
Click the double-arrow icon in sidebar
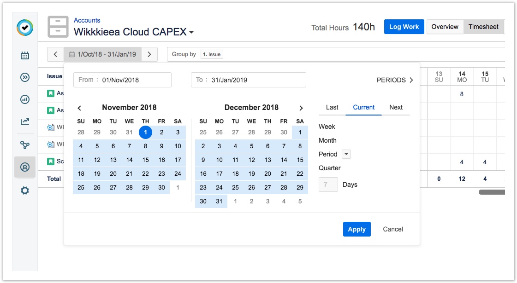point(25,77)
